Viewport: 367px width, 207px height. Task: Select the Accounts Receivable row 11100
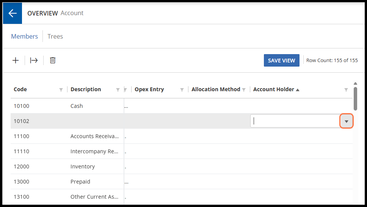pyautogui.click(x=181, y=136)
